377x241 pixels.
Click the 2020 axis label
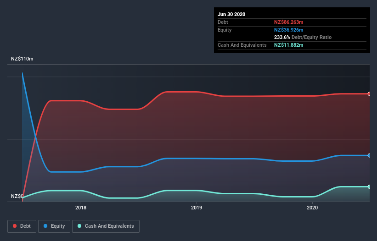coord(312,208)
